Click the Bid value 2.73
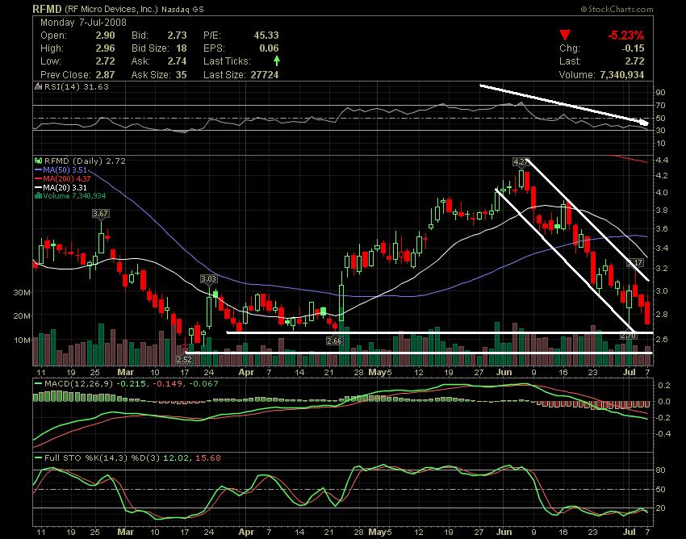 coord(178,36)
